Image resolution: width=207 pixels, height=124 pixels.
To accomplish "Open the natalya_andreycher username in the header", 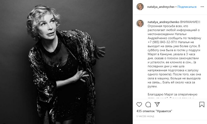I will click(161, 7).
